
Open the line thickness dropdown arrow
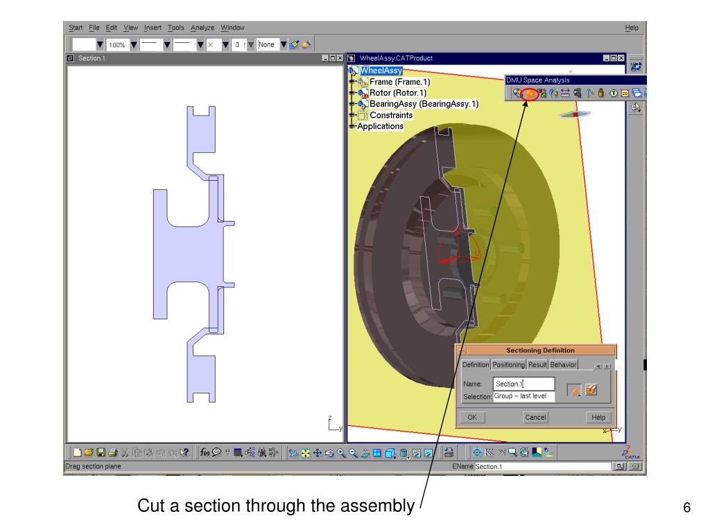click(x=166, y=45)
